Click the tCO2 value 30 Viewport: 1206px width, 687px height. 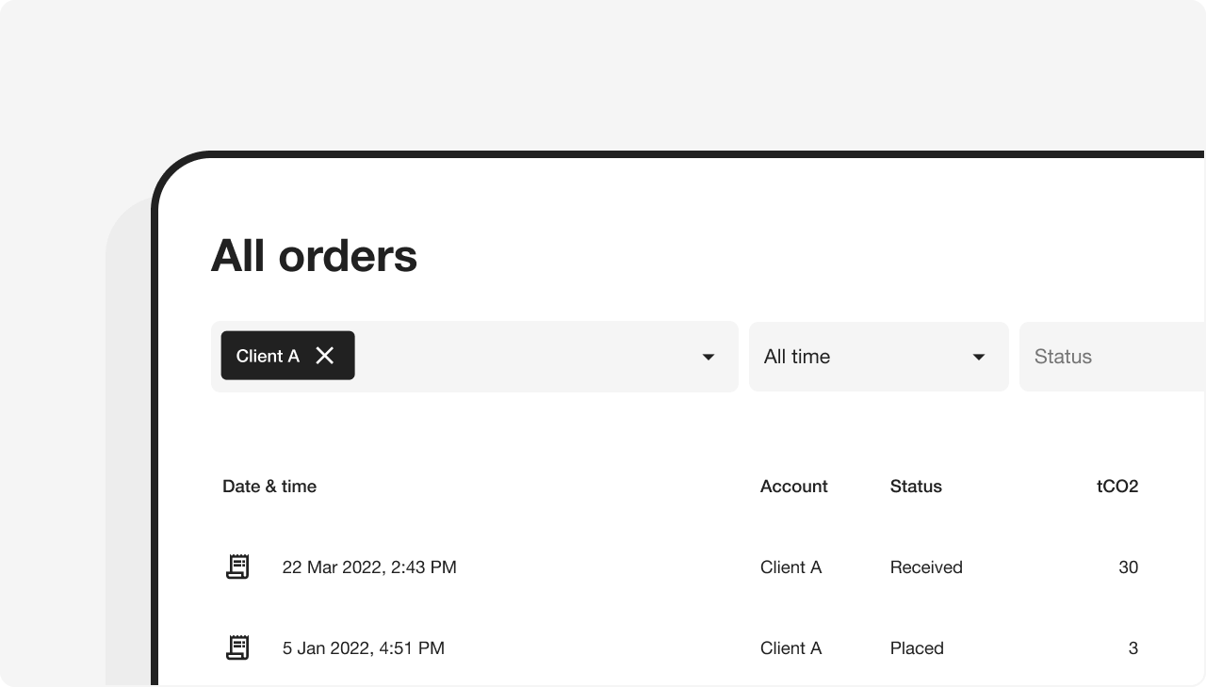(1128, 567)
